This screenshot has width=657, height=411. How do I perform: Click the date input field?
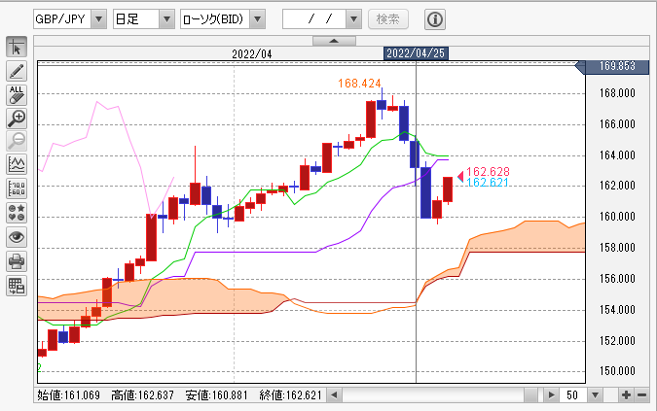(314, 19)
